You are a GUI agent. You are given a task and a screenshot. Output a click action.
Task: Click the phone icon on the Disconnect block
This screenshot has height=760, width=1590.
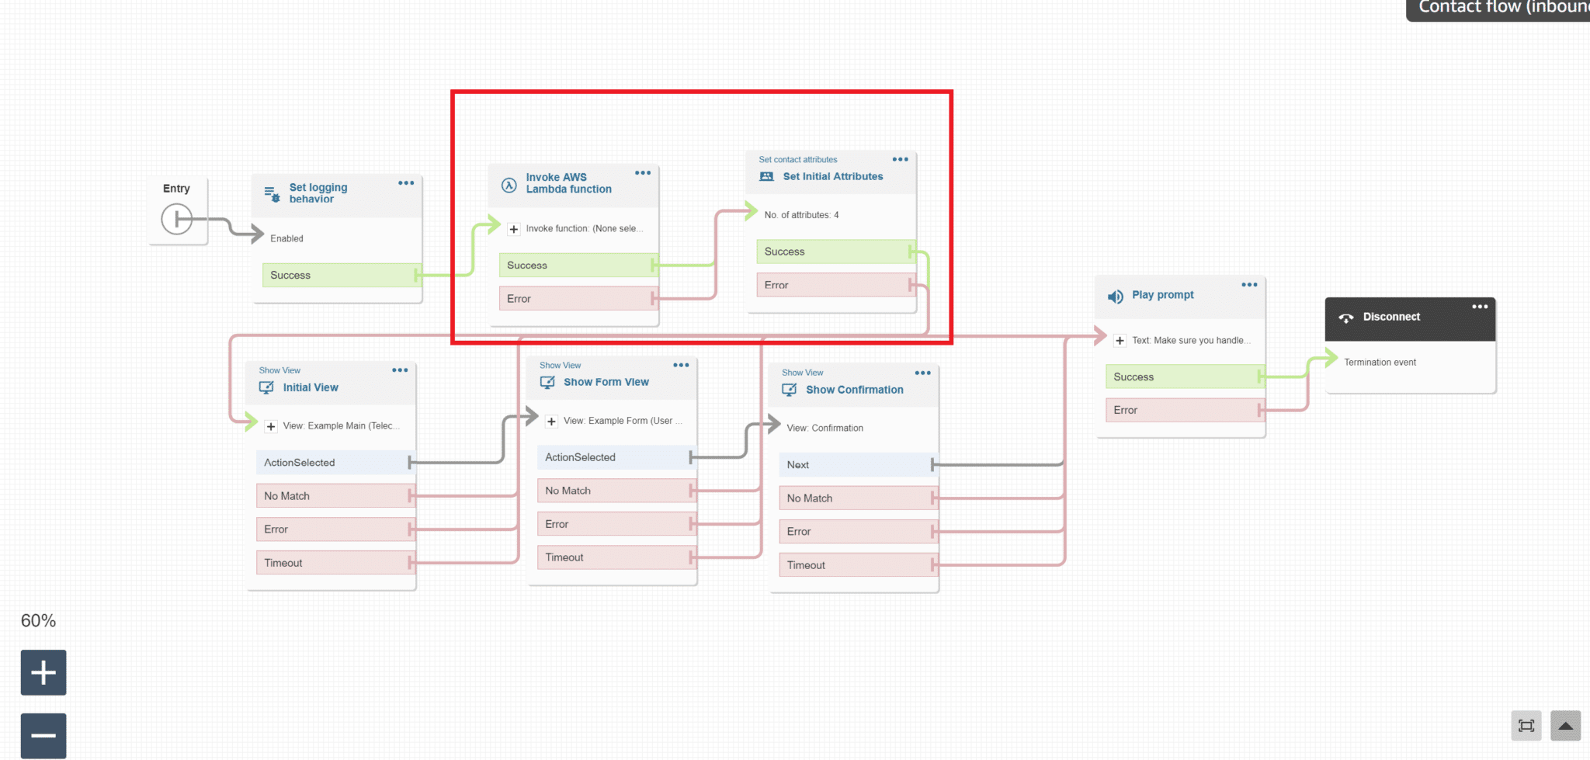[1345, 317]
